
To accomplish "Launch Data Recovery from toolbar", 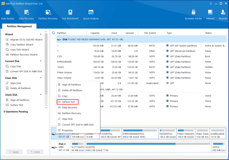I will pos(26,15).
